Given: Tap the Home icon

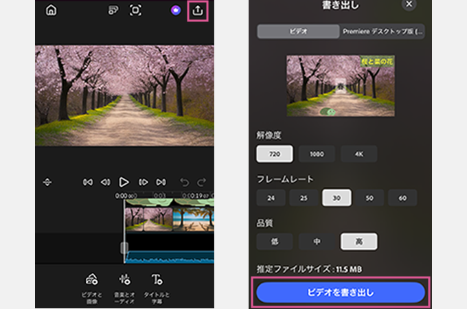Looking at the screenshot, I should (51, 10).
